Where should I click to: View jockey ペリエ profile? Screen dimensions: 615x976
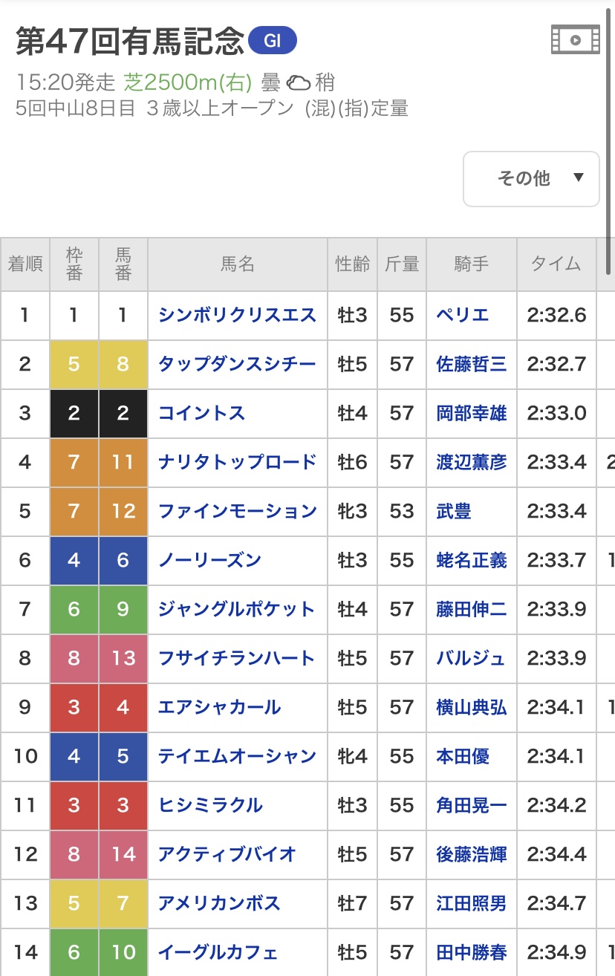pos(463,315)
